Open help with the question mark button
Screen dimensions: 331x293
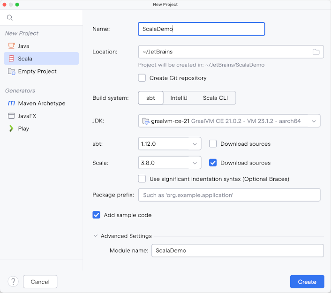[x=13, y=281]
